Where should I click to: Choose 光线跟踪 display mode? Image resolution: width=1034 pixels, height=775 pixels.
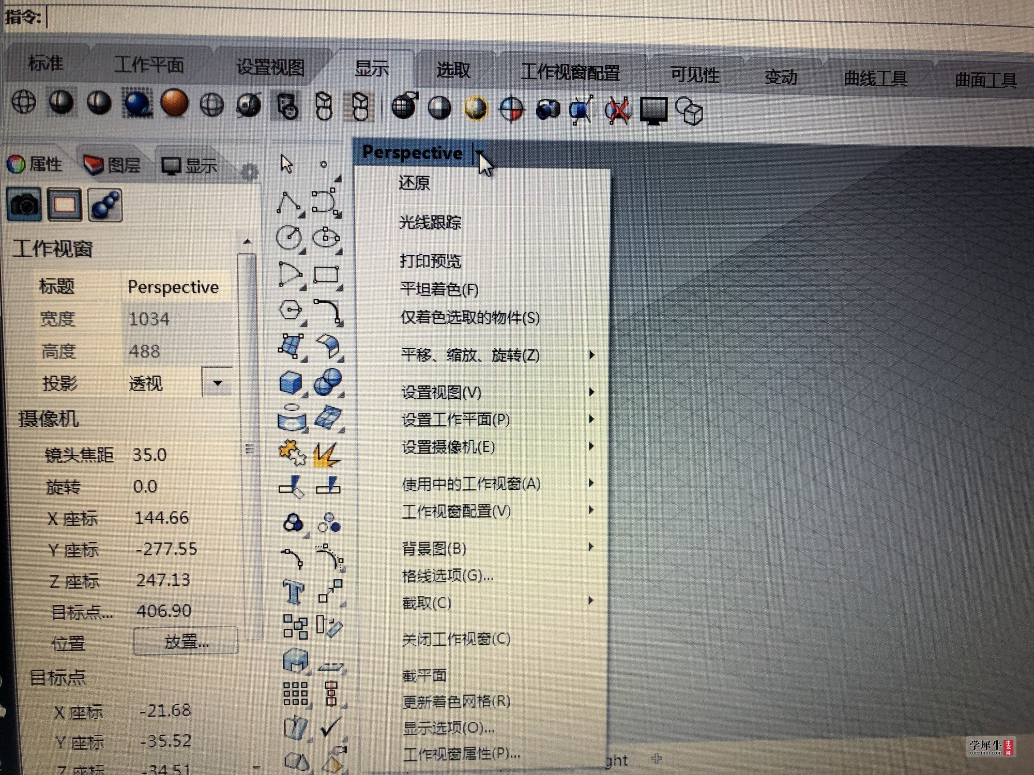[430, 222]
